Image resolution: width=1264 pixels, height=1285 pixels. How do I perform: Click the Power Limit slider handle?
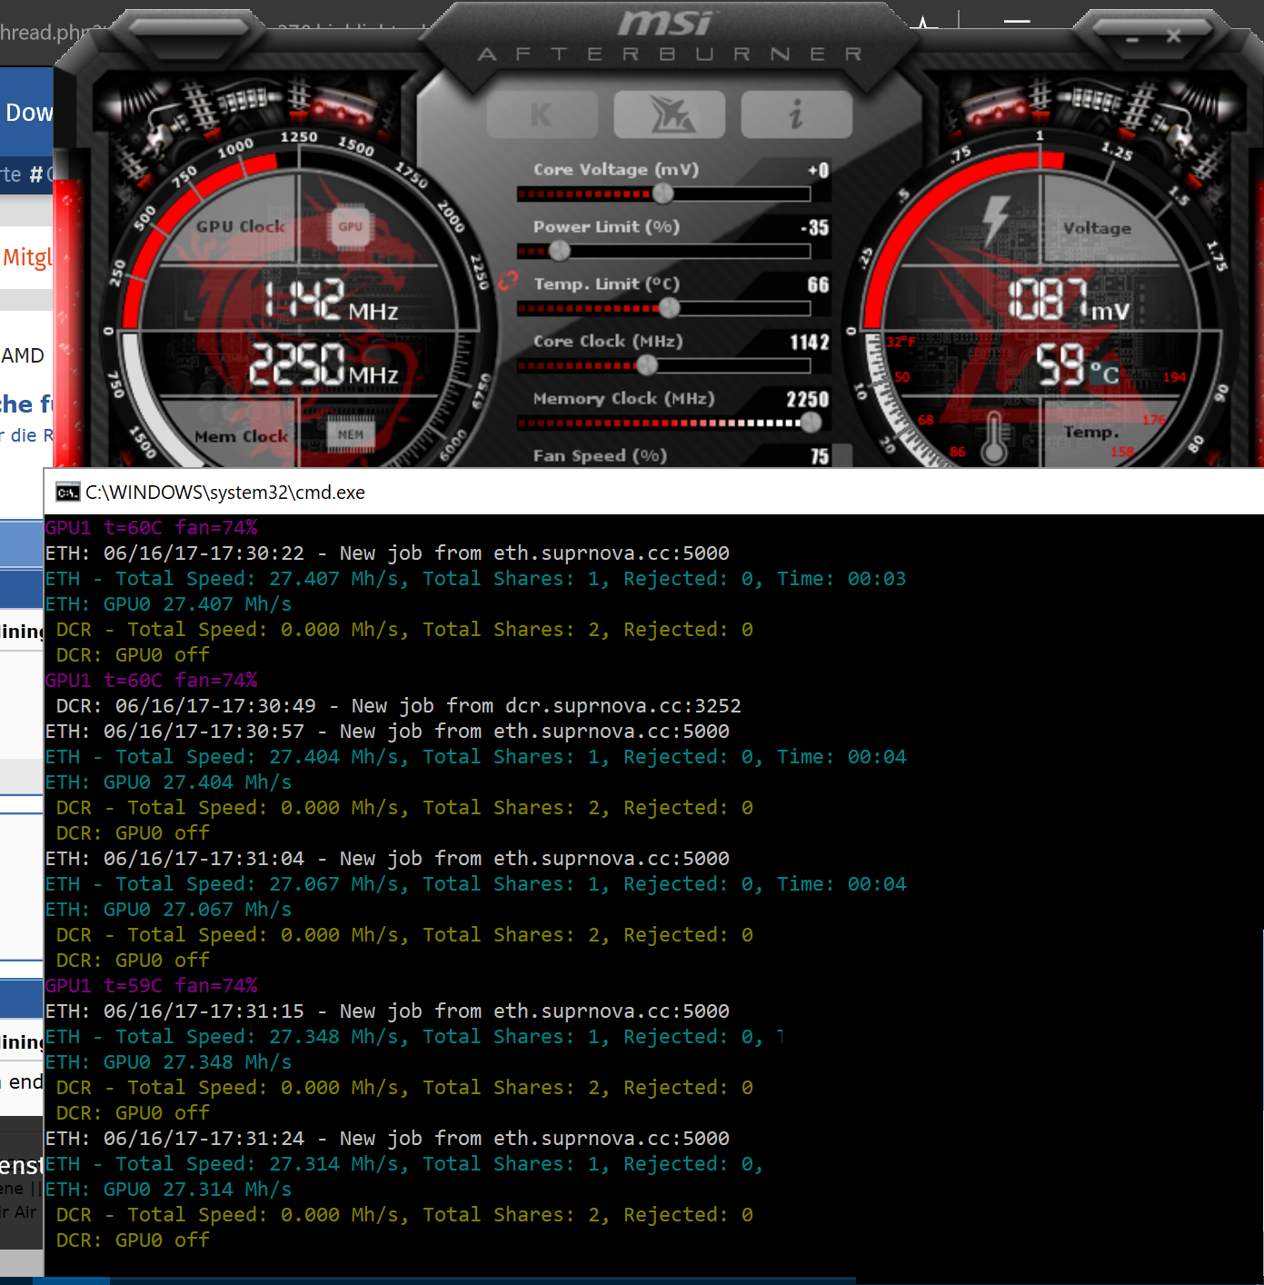click(560, 250)
